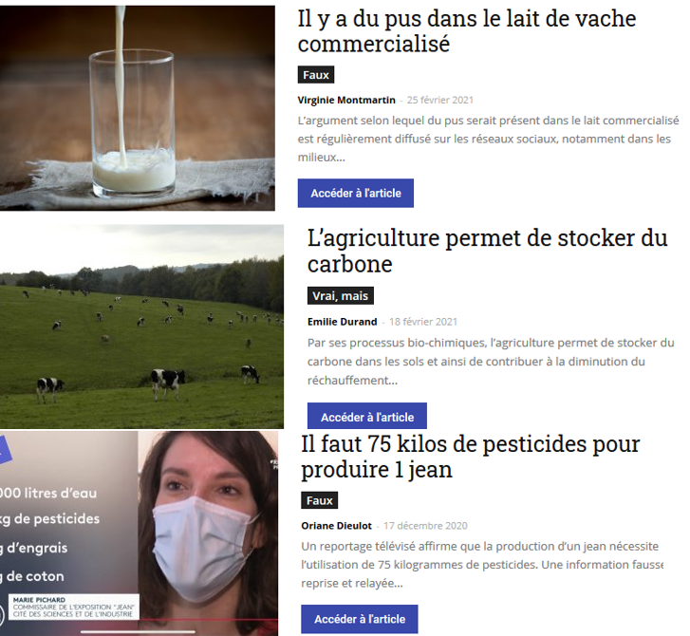Click the 'Vrai, mais' verdict tag

pyautogui.click(x=341, y=296)
